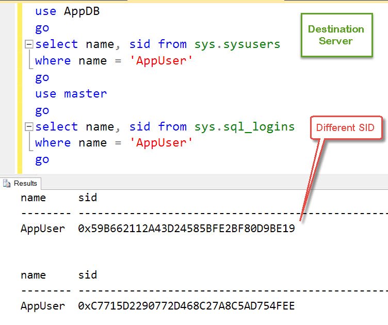The height and width of the screenshot is (325, 388).
Task: Click AppUser in the second result row
Action: click(x=42, y=306)
